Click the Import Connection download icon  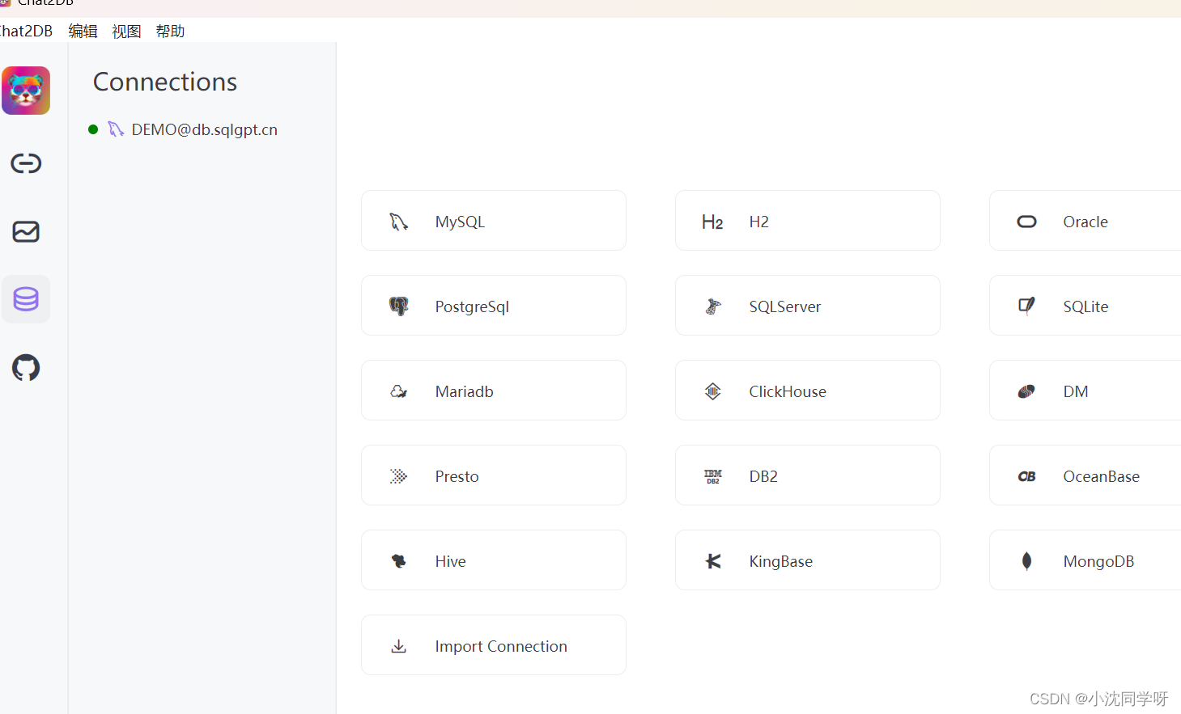point(399,646)
